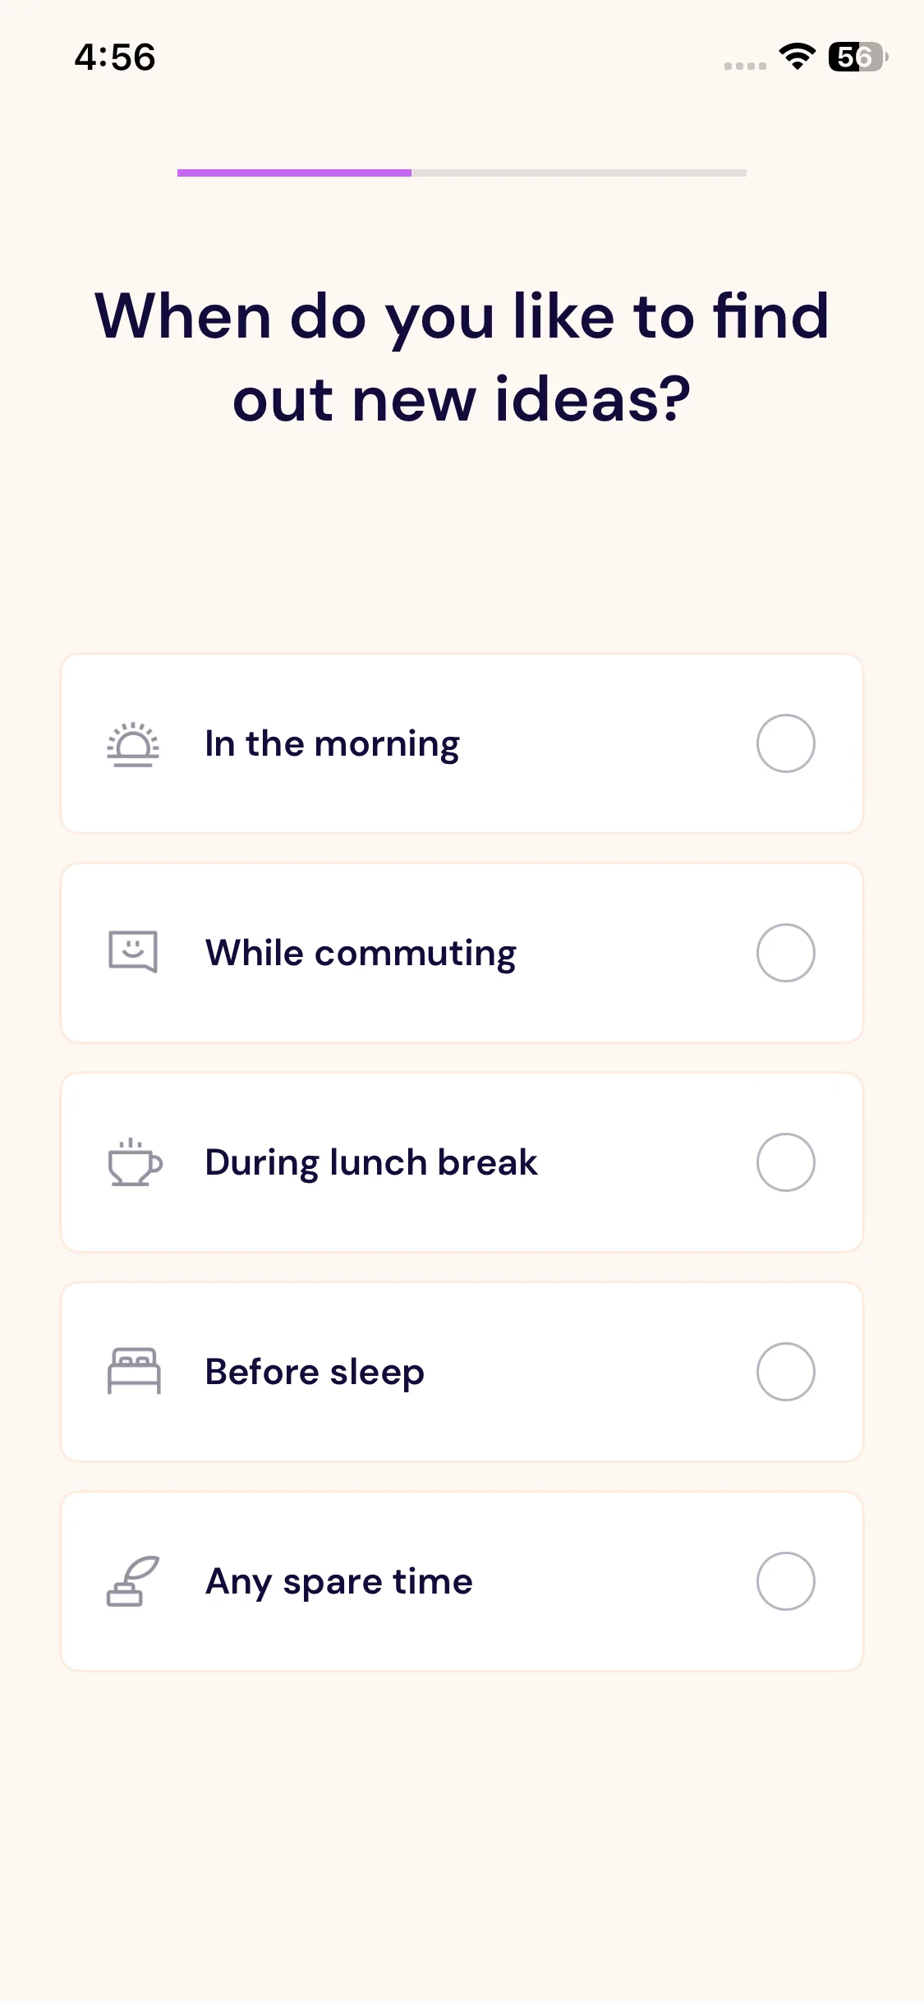Tap the clock showing 4:56
Image resolution: width=924 pixels, height=2001 pixels.
115,57
